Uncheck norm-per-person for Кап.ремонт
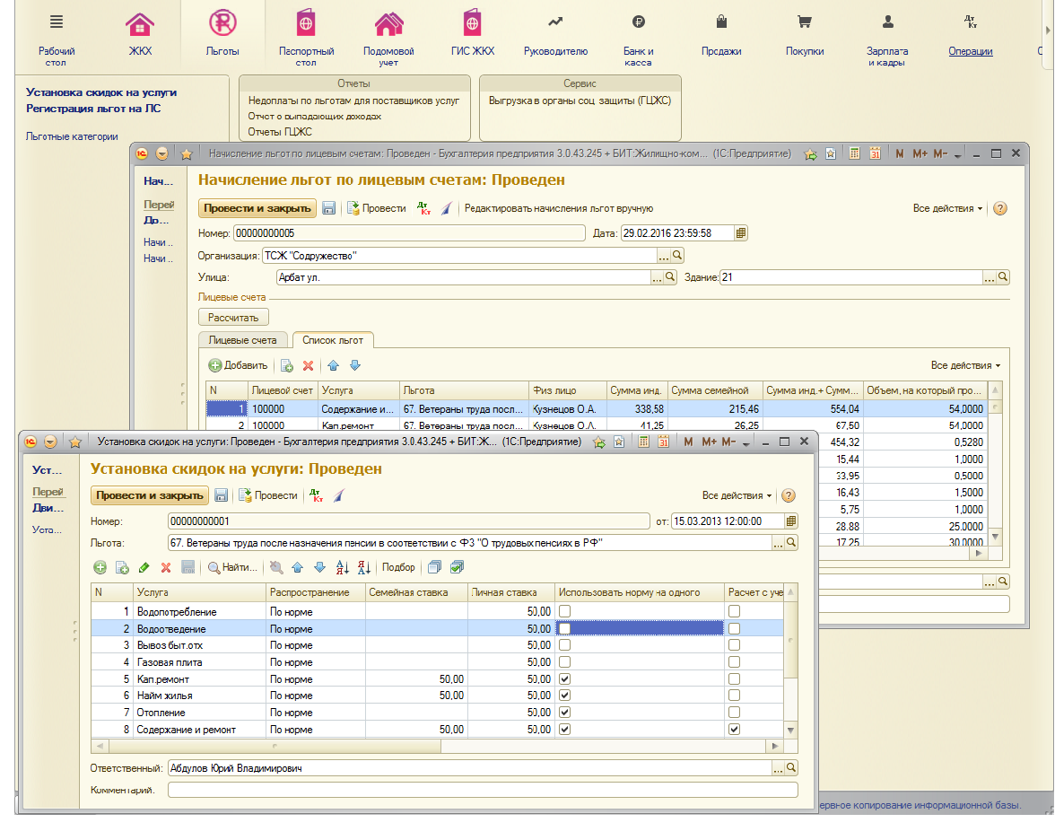1055x840 pixels. pyautogui.click(x=565, y=679)
